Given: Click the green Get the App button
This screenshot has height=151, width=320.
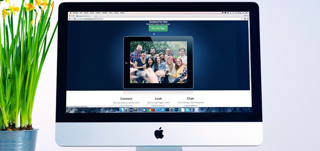Looking at the screenshot, I should 158,28.
